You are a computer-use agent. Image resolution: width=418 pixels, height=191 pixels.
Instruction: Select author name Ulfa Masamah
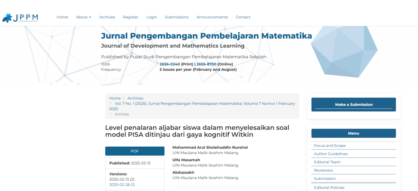tap(186, 160)
